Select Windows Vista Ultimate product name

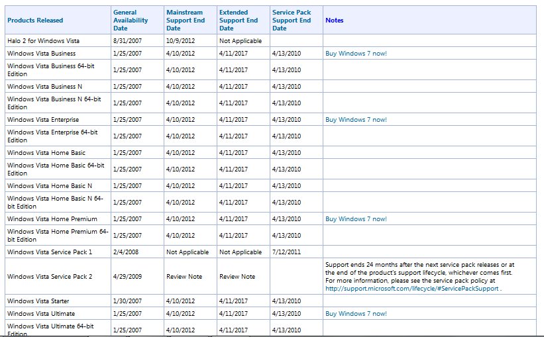(41, 314)
